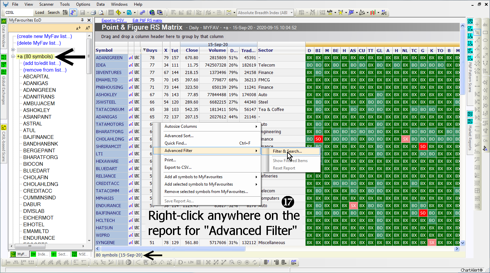
Task: Click the red SO cell in CHOLAHLDNG row
Action: pos(318,139)
